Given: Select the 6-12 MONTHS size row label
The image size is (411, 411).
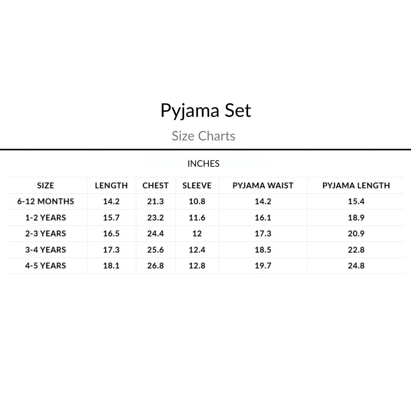Looking at the screenshot, I should 46,202.
